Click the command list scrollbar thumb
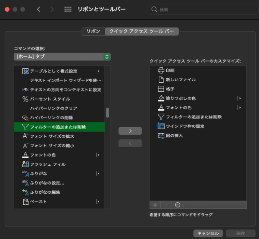259x239 pixels. click(107, 113)
